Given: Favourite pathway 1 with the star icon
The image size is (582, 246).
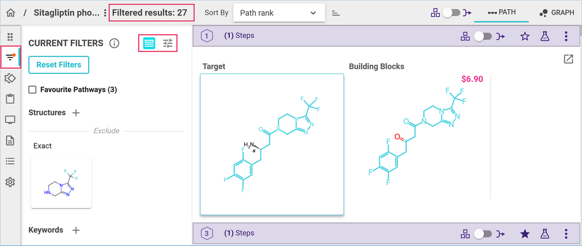Looking at the screenshot, I should [525, 36].
